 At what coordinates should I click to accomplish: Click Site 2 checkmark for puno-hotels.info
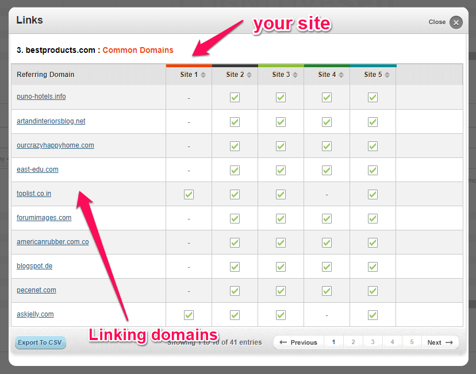click(x=235, y=97)
